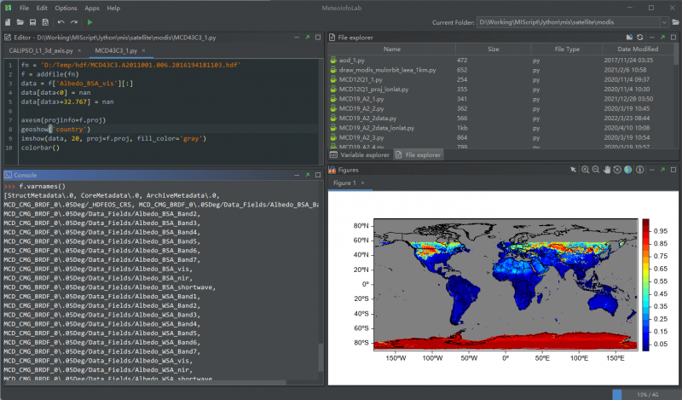Select the zoom out tool in Figures
682x400 pixels.
[596, 171]
